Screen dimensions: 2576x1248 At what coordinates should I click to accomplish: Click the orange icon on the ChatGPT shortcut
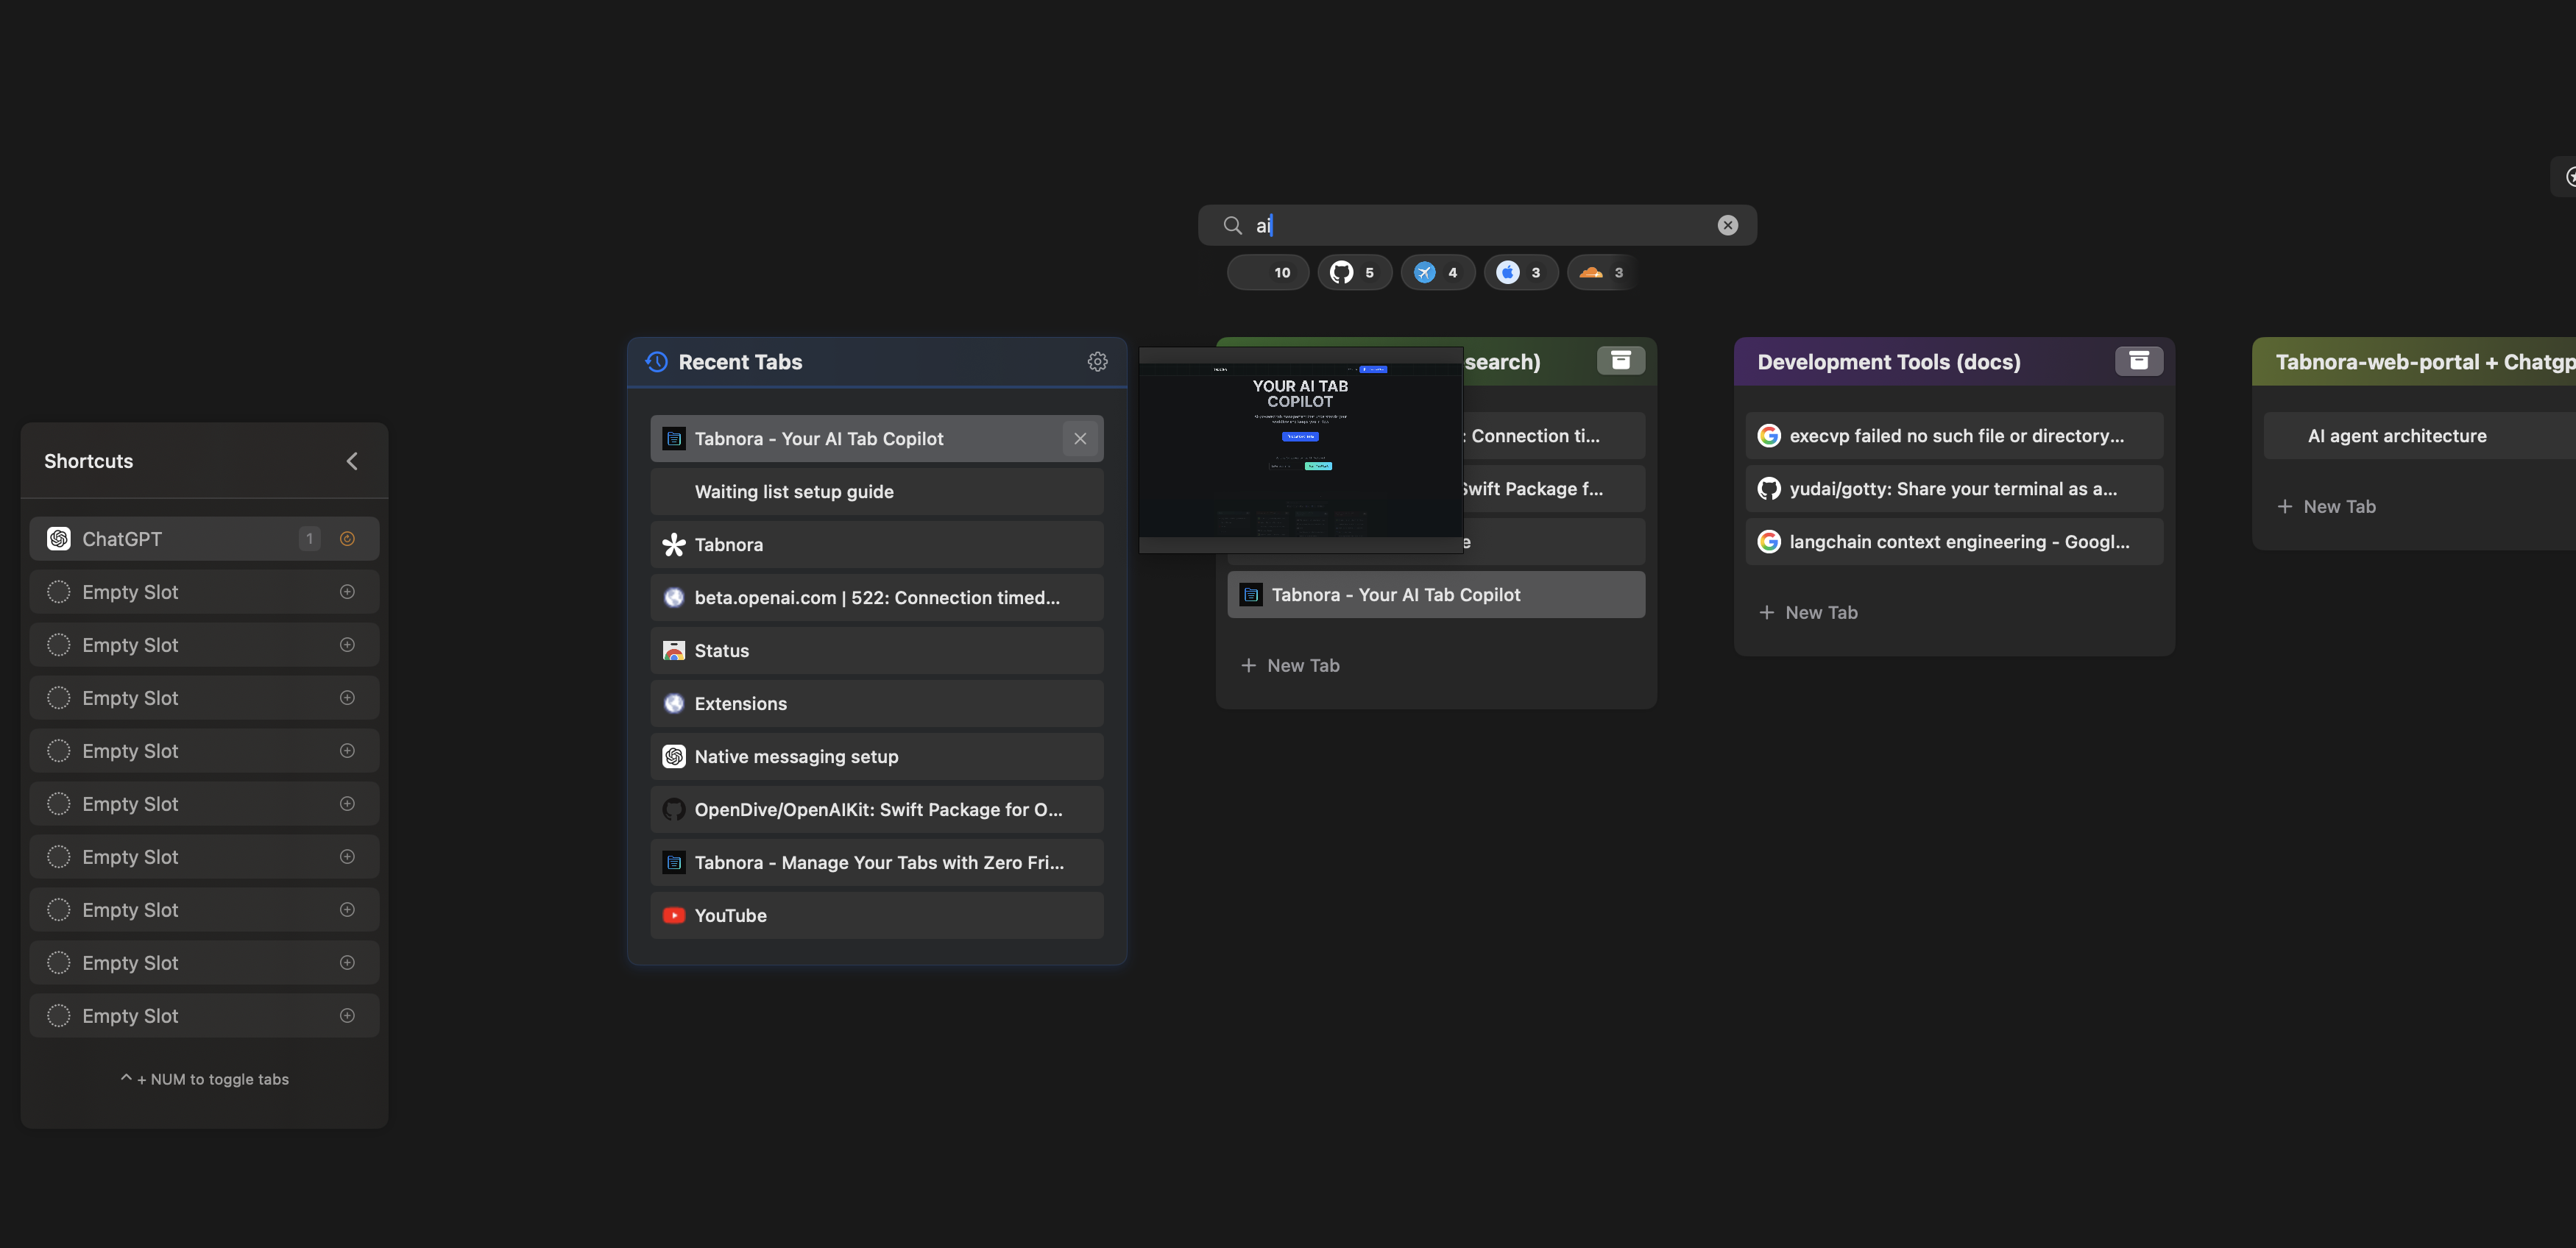[347, 539]
